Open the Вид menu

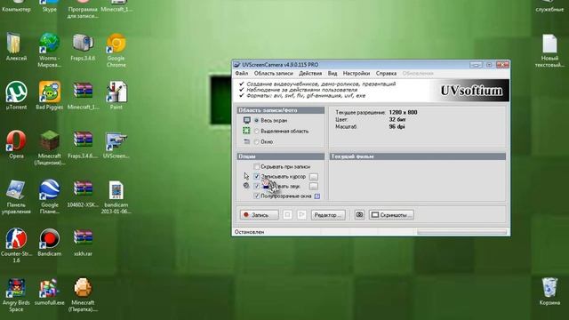point(333,73)
